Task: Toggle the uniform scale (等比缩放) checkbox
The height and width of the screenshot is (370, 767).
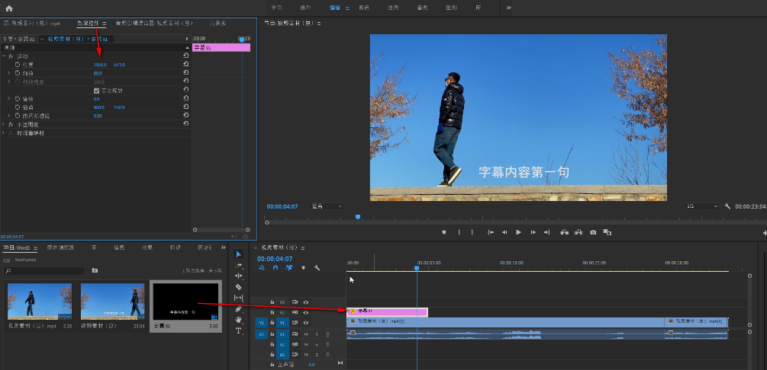Action: pos(96,91)
